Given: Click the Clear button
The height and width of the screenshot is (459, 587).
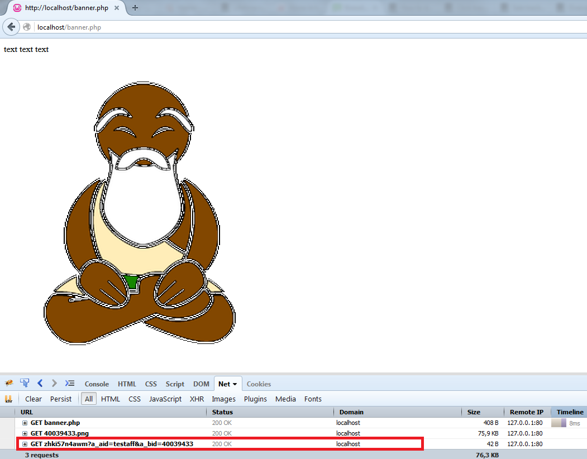Looking at the screenshot, I should coord(34,399).
